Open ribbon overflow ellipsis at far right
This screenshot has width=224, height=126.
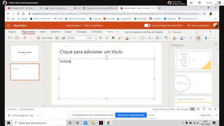tap(215, 38)
